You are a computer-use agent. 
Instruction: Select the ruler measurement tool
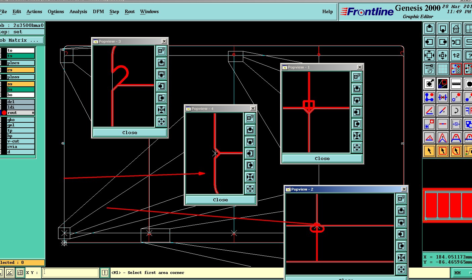456,84
